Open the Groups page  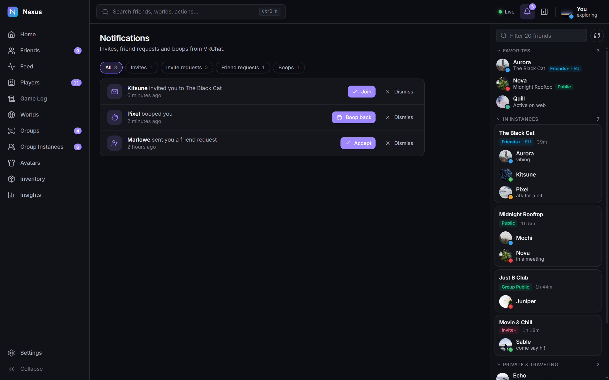[x=45, y=131]
